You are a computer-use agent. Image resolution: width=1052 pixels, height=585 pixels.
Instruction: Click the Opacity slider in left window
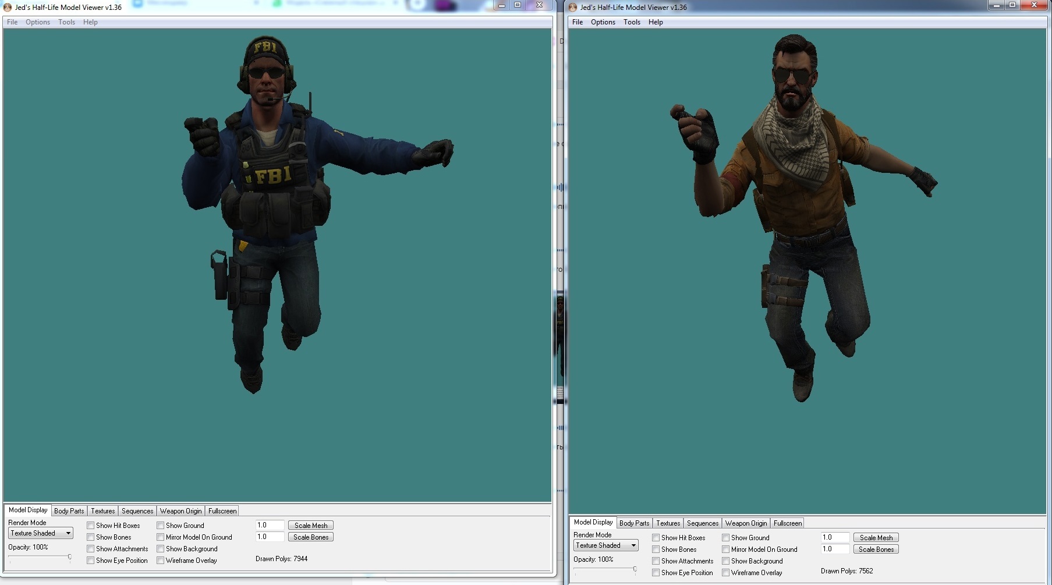pos(40,557)
